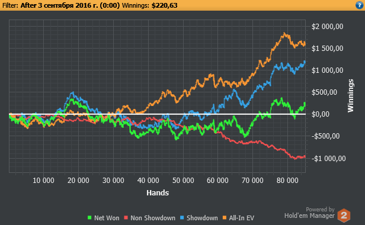Toggle the blue Showdown legend swatch
This screenshot has height=225, width=365.
(182, 218)
